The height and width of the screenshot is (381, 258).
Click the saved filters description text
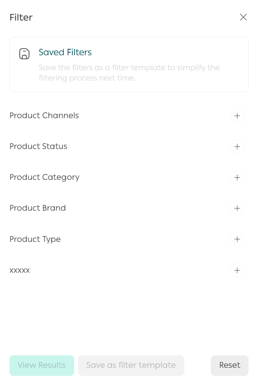(129, 73)
